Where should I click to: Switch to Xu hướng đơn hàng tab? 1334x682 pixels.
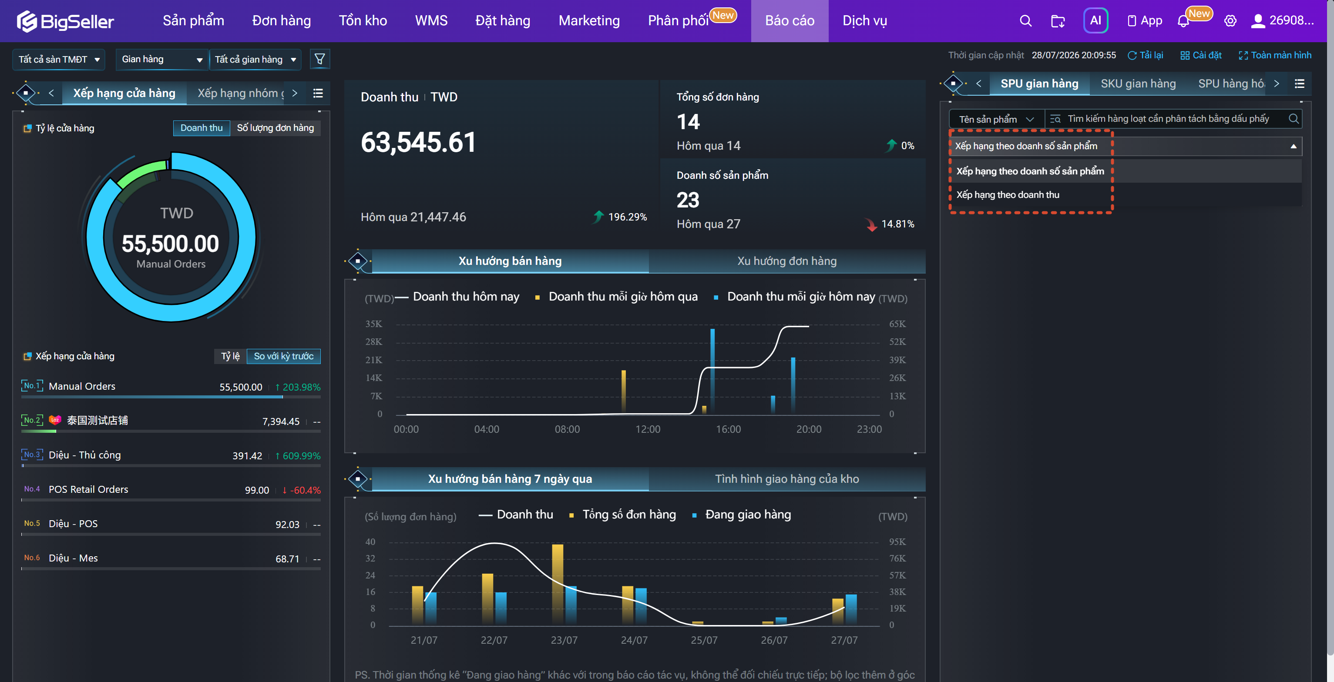pyautogui.click(x=786, y=261)
